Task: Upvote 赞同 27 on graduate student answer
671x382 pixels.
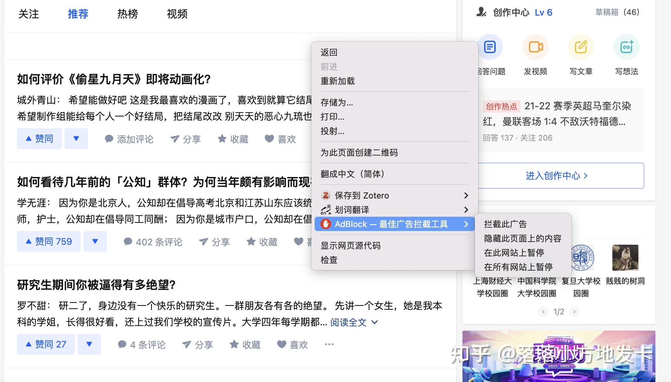Action: (46, 344)
